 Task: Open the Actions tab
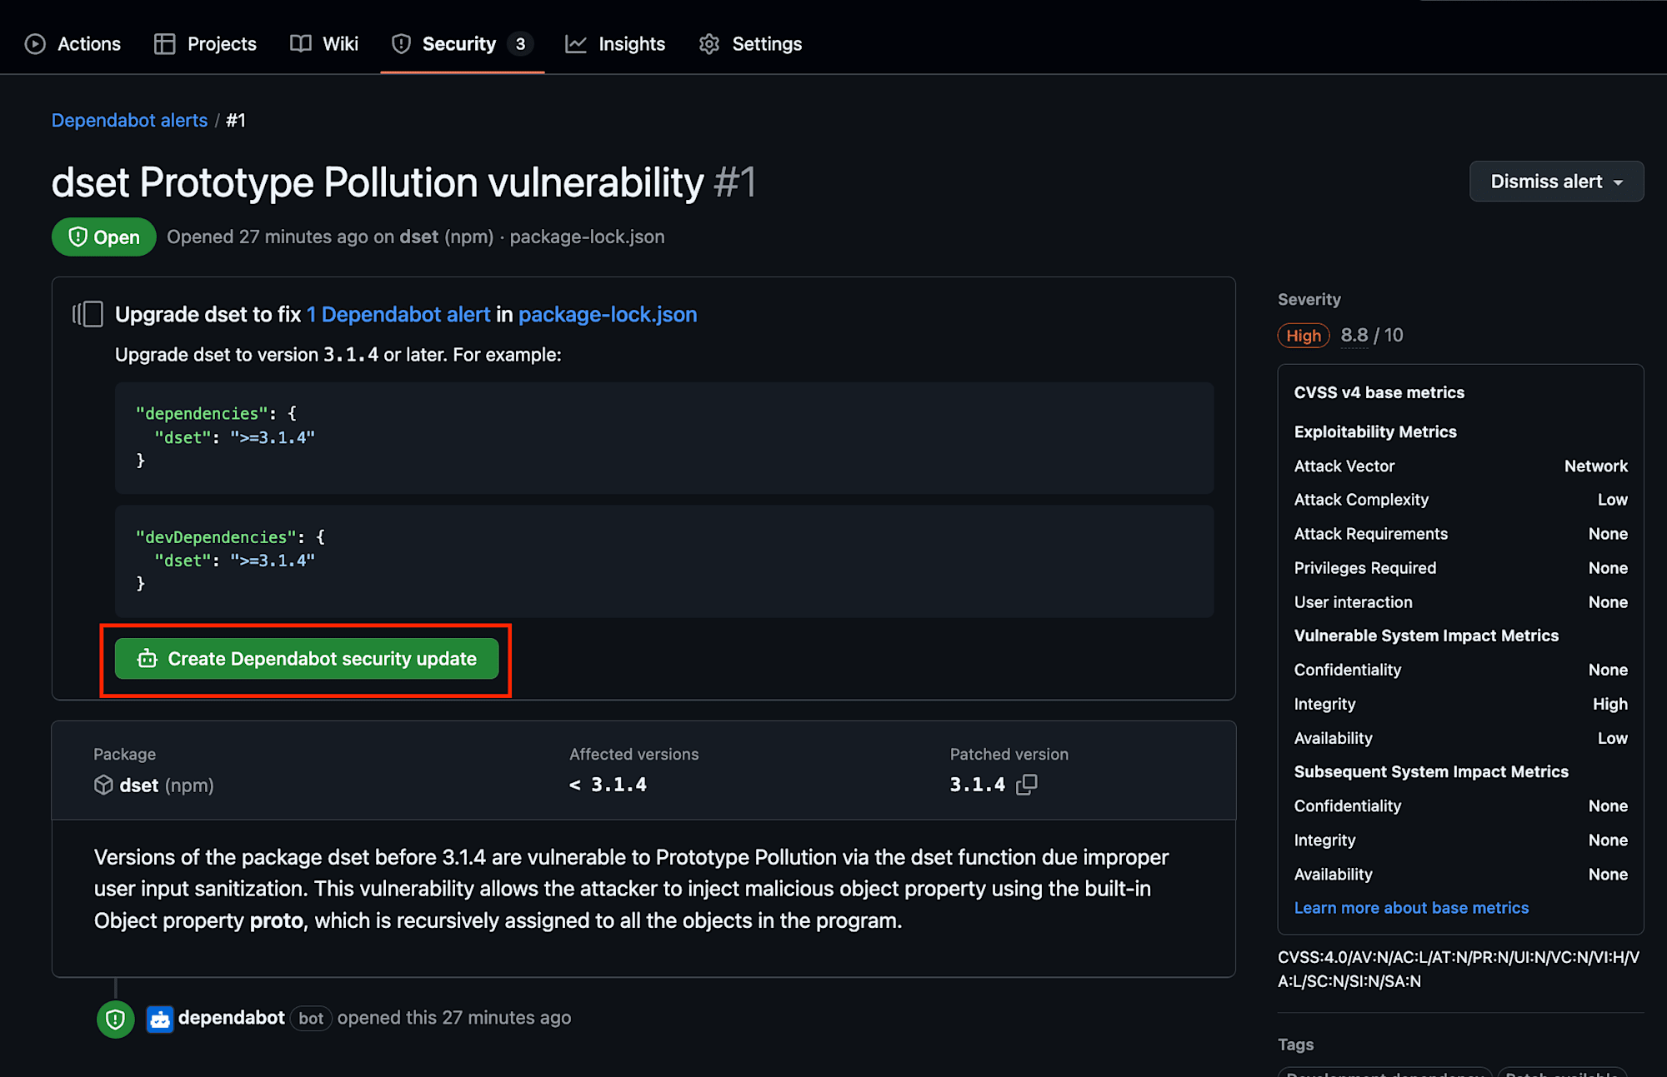[x=73, y=44]
